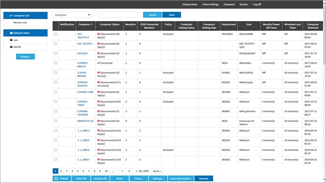This screenshot has height=183, width=326.
Task: Click the 'Connected' status text
Action: click(x=106, y=63)
